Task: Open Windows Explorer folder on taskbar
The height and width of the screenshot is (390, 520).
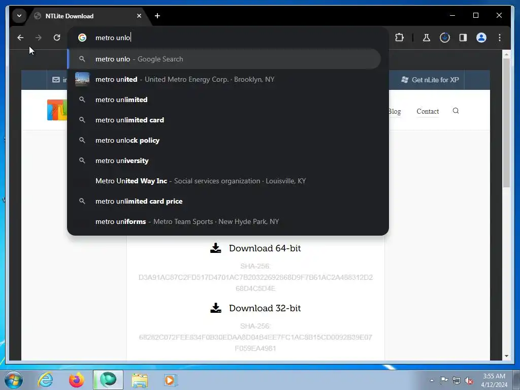Action: [x=140, y=380]
